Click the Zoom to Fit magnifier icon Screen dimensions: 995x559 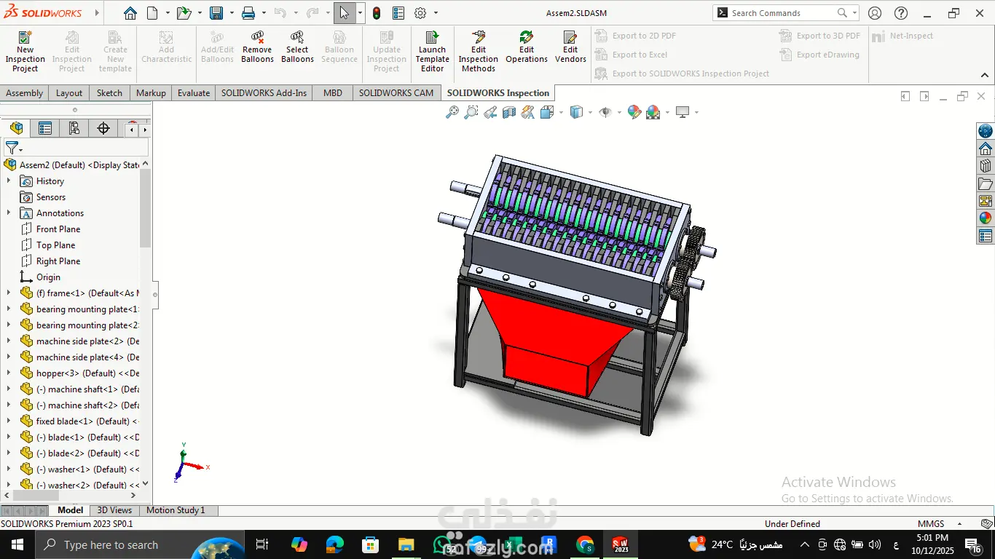[x=452, y=112]
